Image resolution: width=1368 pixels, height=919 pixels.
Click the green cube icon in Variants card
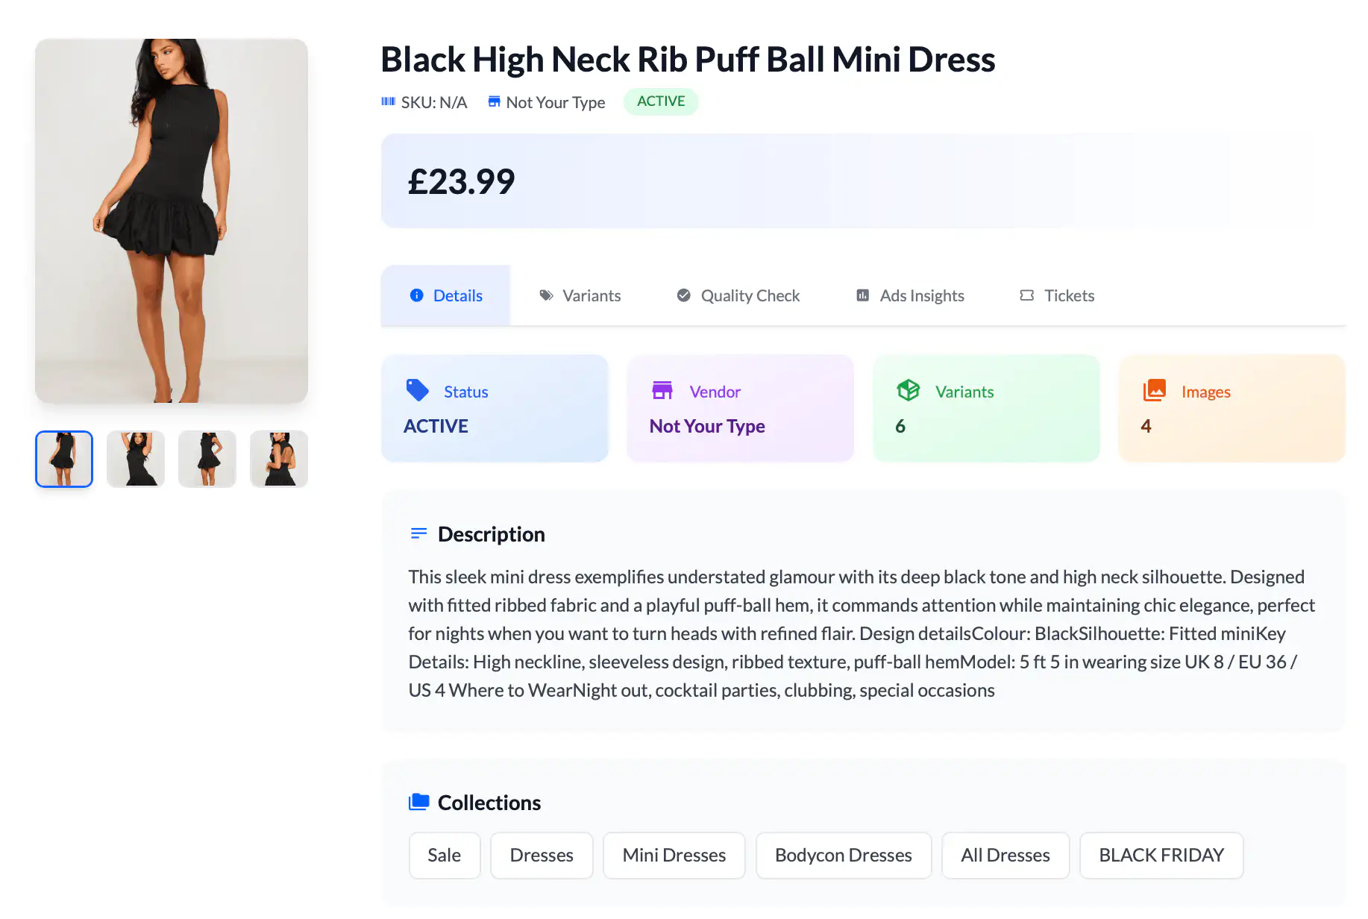(x=908, y=390)
